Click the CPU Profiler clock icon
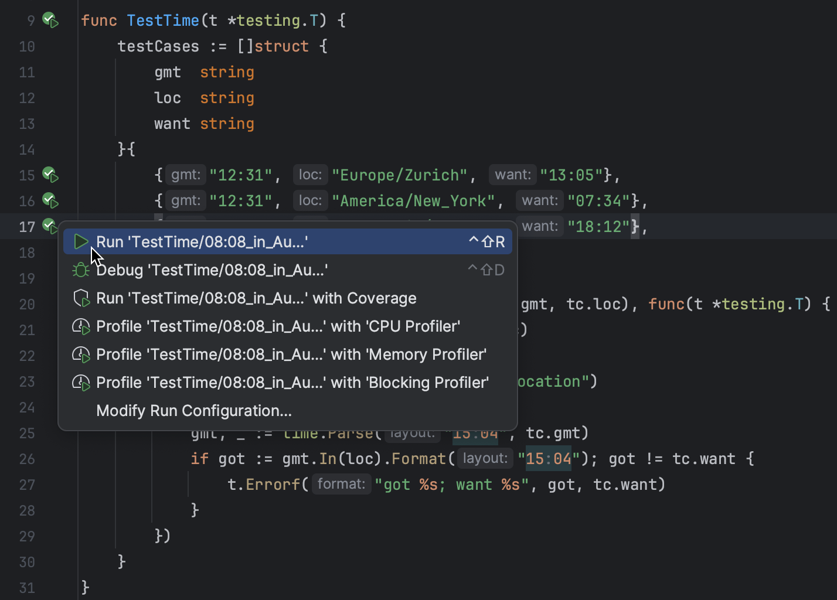The width and height of the screenshot is (837, 600). 81,325
